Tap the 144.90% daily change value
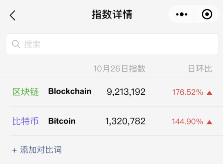 pyautogui.click(x=187, y=121)
